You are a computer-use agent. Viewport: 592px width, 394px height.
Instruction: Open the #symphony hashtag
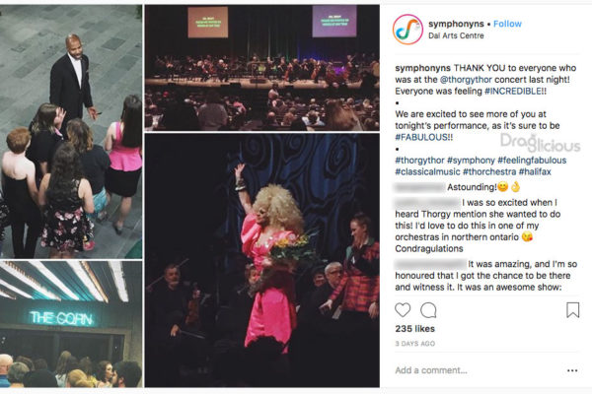[x=471, y=161]
